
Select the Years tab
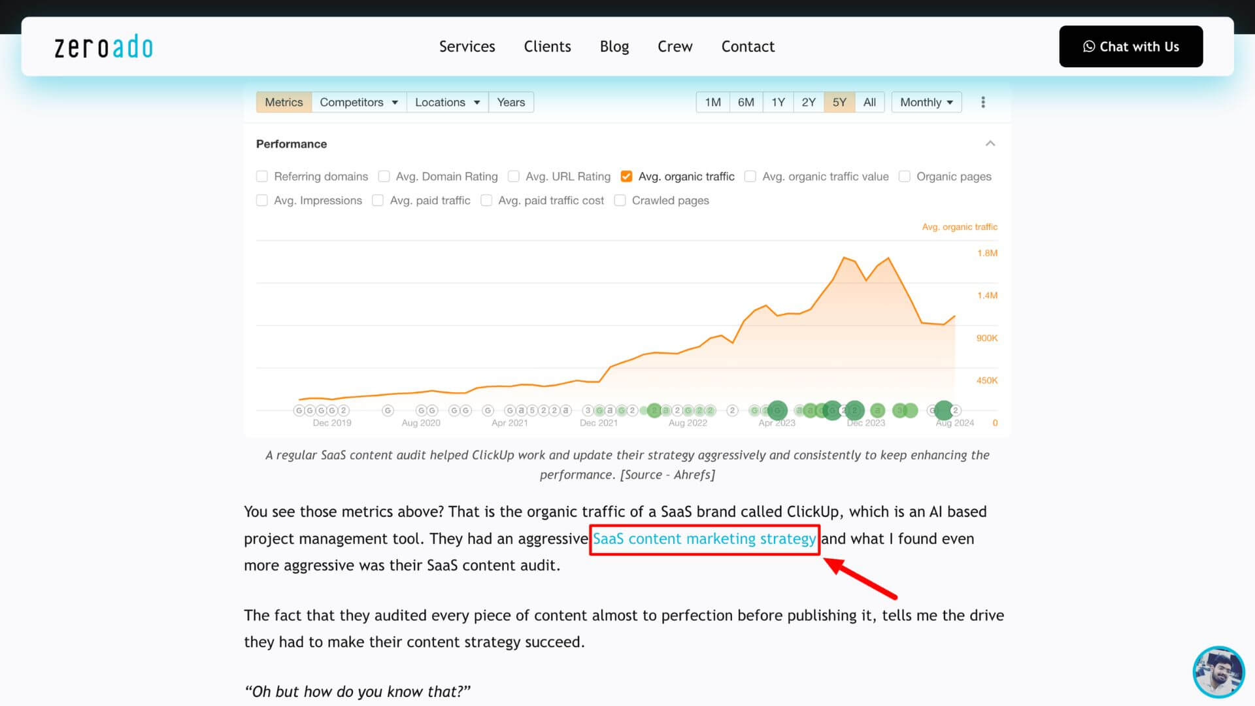point(510,102)
